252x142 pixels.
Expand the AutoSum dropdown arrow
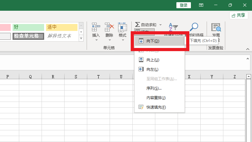pos(160,25)
